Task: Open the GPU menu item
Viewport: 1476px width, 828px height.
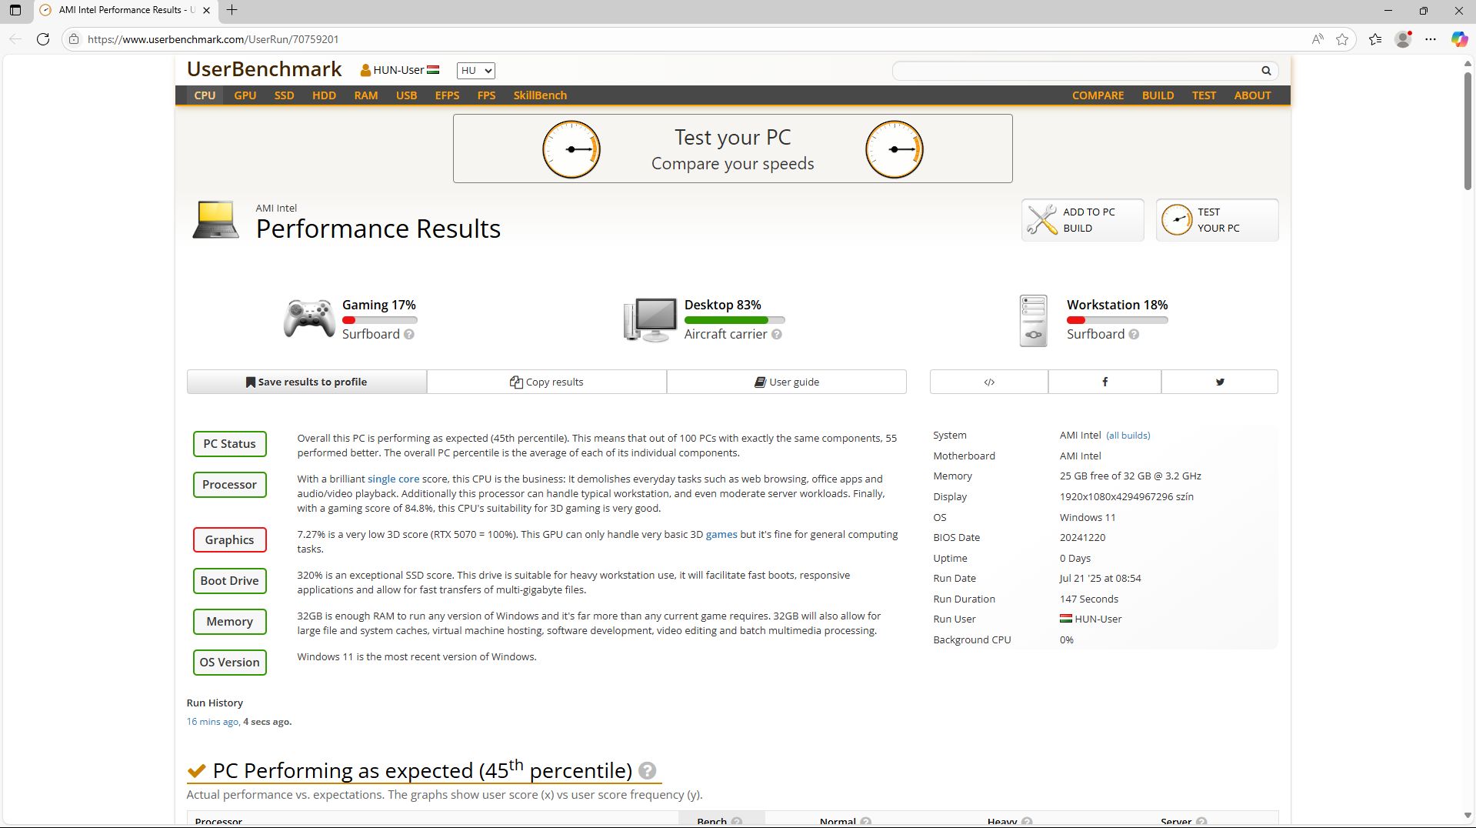Action: pyautogui.click(x=245, y=95)
